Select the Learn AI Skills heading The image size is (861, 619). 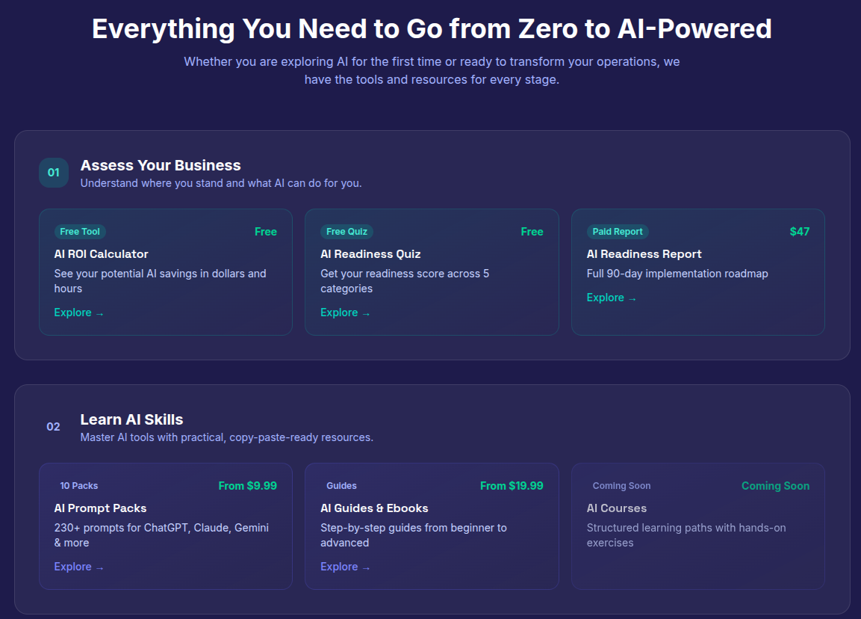click(x=131, y=419)
